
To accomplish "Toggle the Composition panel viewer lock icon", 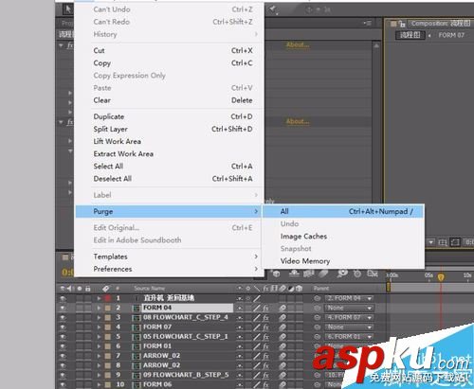I will [402, 24].
